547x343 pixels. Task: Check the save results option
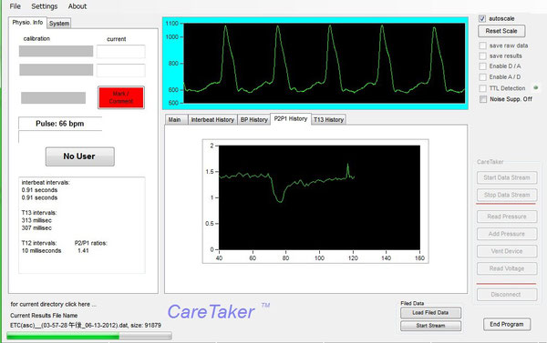click(x=483, y=56)
